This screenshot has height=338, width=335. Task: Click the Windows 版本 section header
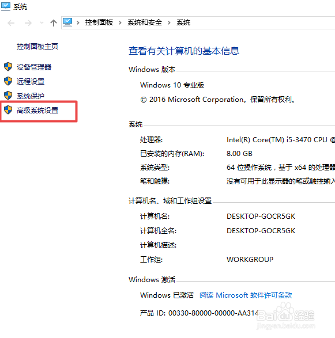152,70
